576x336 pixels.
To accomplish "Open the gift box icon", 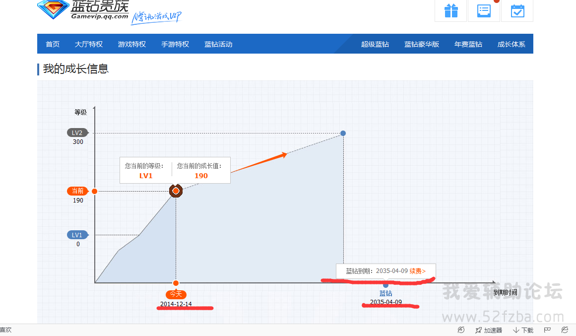I will click(451, 10).
